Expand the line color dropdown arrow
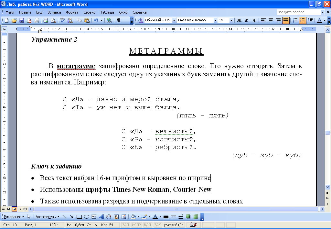 click(149, 217)
